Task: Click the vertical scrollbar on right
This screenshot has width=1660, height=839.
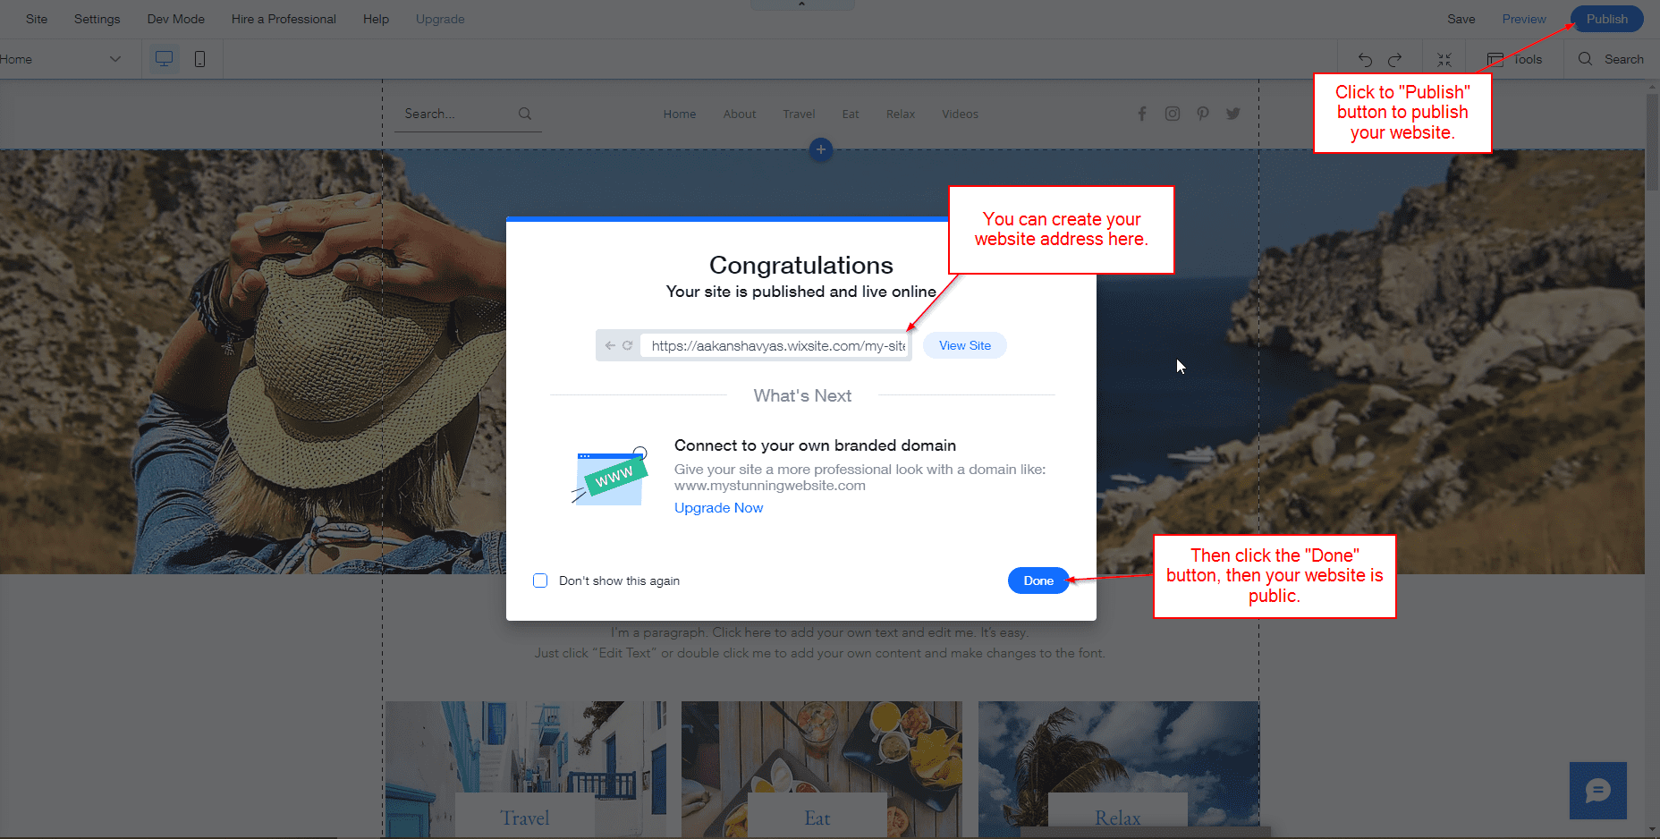Action: pyautogui.click(x=1652, y=143)
